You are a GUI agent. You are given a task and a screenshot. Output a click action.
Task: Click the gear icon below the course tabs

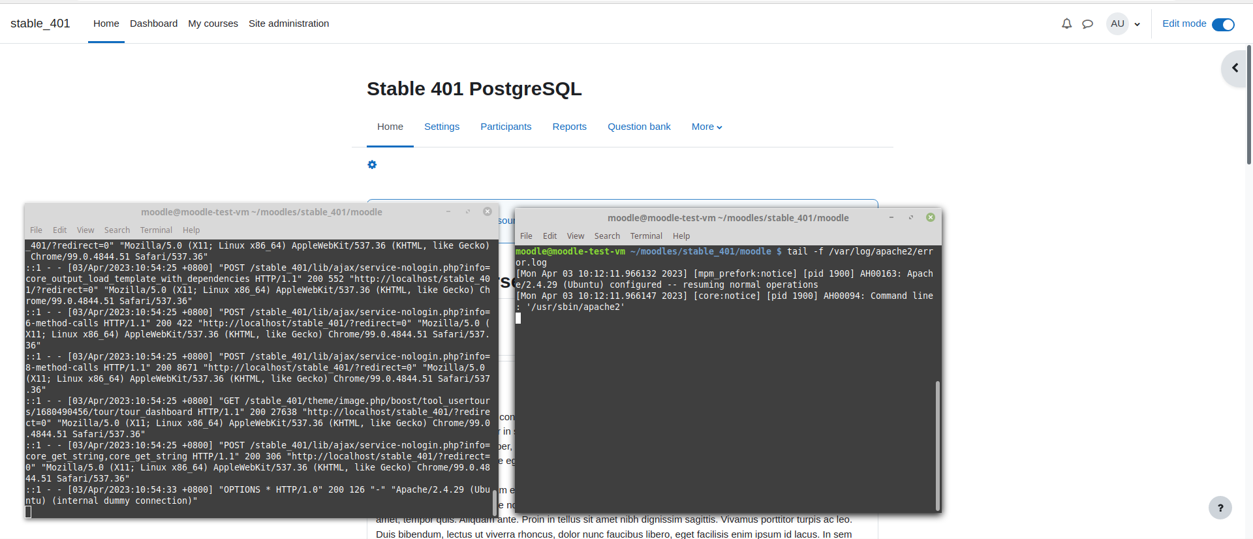372,164
